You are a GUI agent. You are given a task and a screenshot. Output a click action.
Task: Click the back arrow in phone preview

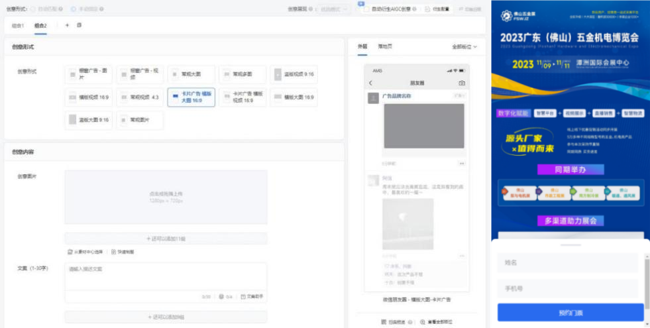[370, 83]
